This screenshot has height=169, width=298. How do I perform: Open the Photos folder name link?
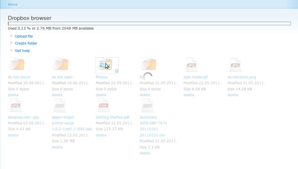click(x=102, y=77)
